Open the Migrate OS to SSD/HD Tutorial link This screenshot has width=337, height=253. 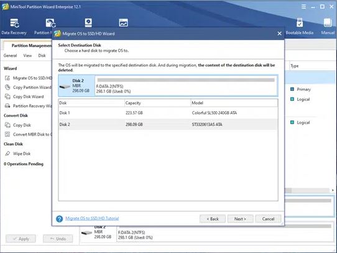pyautogui.click(x=92, y=218)
